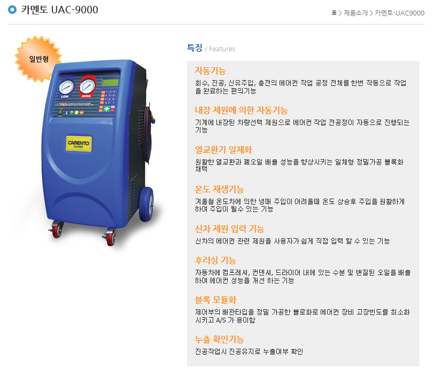Select the 특징 Features heading
The width and height of the screenshot is (435, 377).
click(211, 48)
